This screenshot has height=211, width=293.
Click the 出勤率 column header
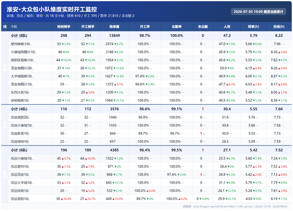point(176,27)
